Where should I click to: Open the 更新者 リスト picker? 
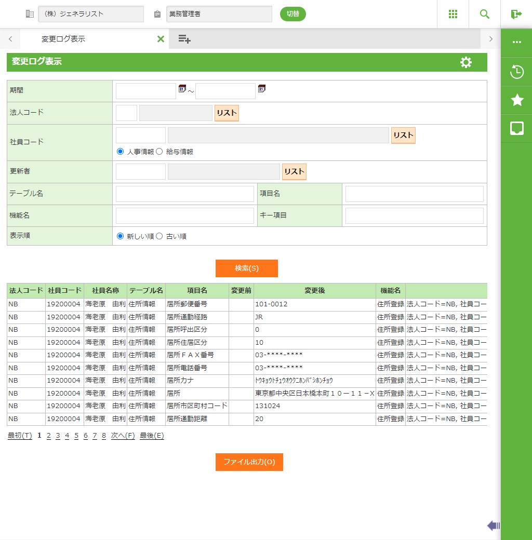pyautogui.click(x=294, y=172)
